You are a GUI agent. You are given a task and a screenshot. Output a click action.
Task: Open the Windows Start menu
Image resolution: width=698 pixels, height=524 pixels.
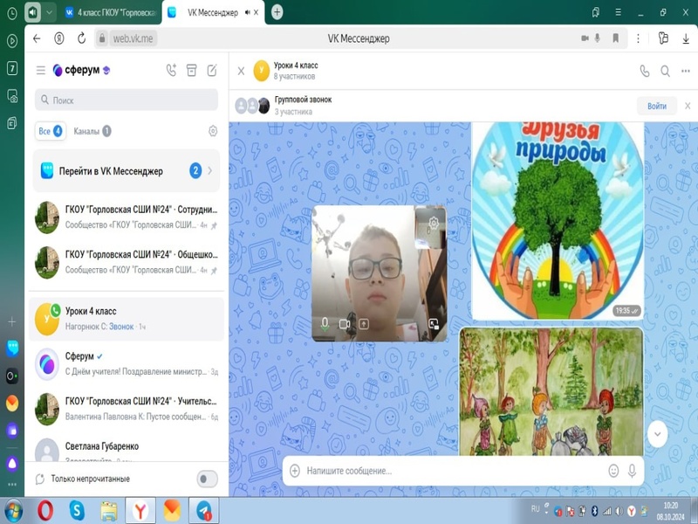[x=13, y=511]
